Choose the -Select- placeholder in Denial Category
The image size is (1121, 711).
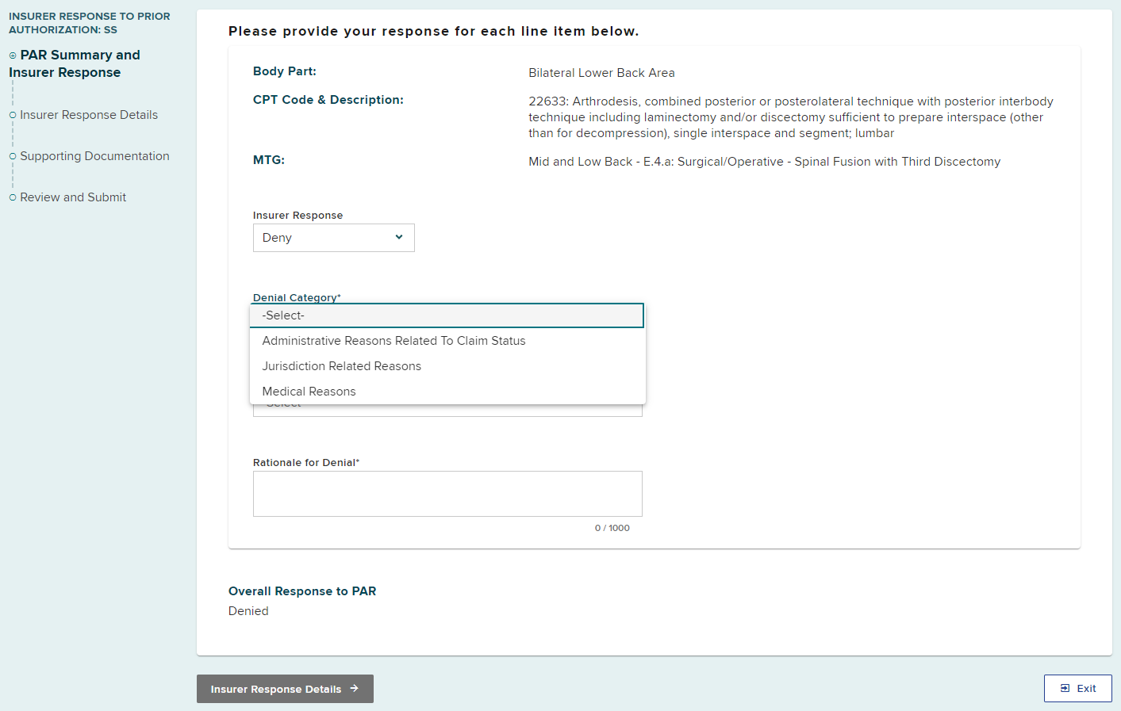tap(447, 315)
